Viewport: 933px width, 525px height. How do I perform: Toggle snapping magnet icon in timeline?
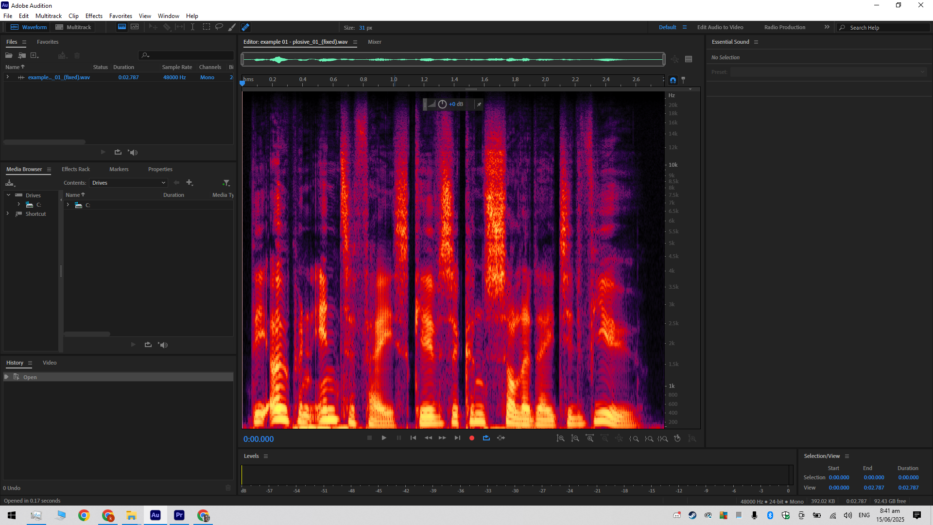(673, 80)
